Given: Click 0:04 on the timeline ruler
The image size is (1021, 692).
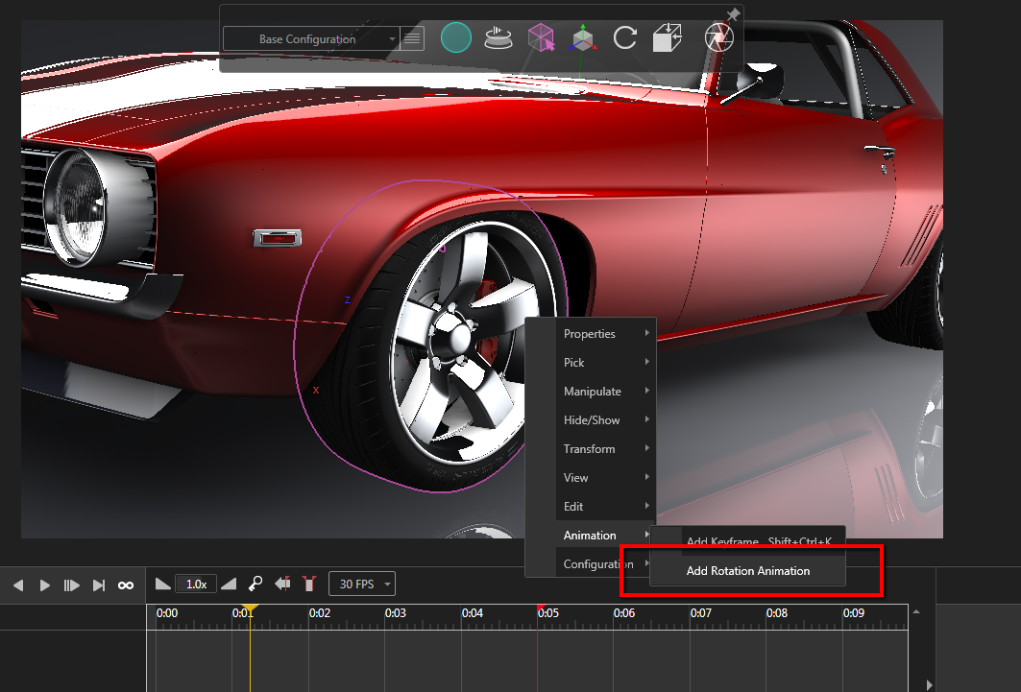Looking at the screenshot, I should coord(473,612).
